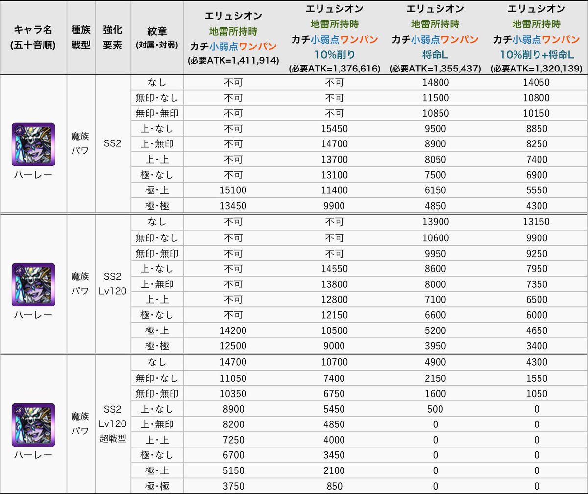588x494 pixels.
Task: Click the value 11400
Action: tap(335, 190)
